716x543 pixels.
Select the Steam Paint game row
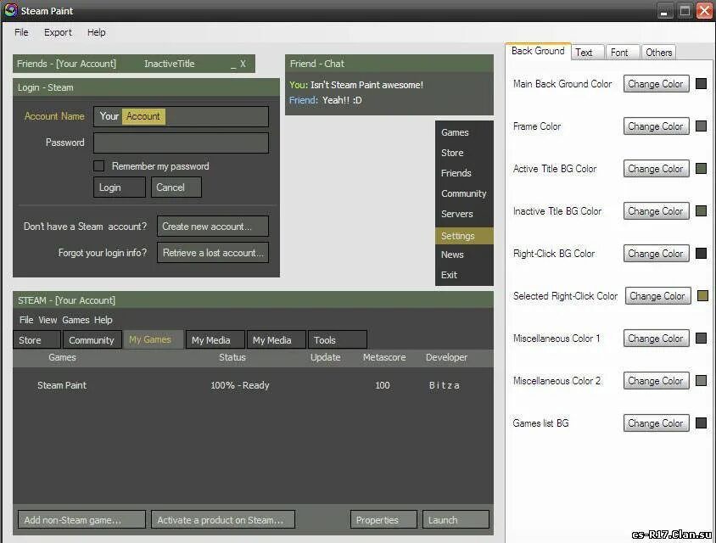tap(253, 385)
